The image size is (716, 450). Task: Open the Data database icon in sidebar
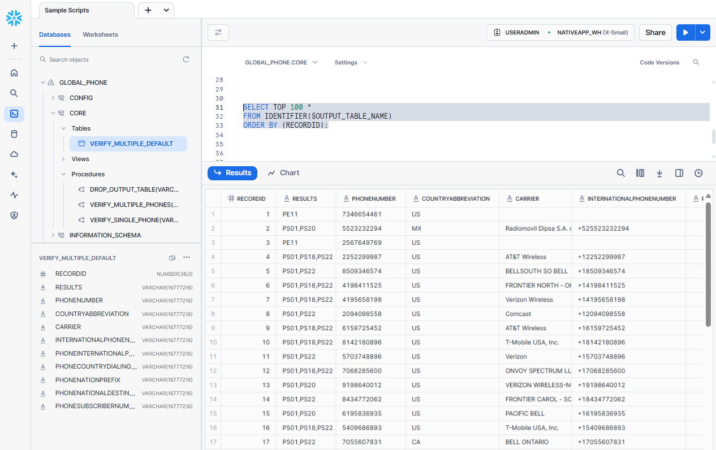(14, 134)
